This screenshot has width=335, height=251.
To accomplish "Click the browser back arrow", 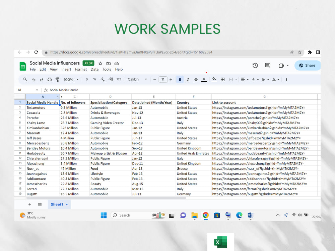I will pyautogui.click(x=20, y=52).
